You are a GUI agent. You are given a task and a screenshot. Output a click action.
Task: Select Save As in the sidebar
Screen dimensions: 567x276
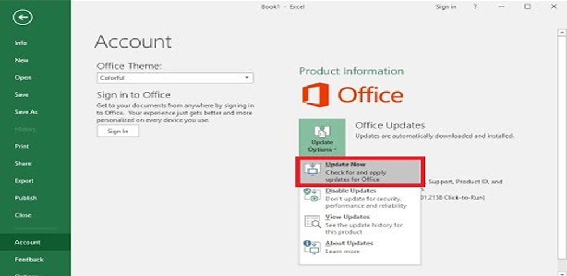26,112
